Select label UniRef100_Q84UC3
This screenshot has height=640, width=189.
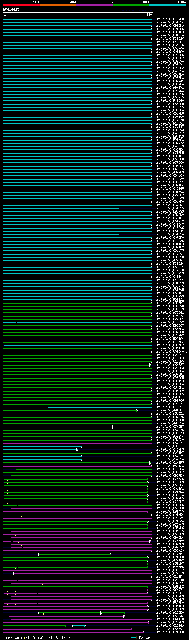[170, 175]
